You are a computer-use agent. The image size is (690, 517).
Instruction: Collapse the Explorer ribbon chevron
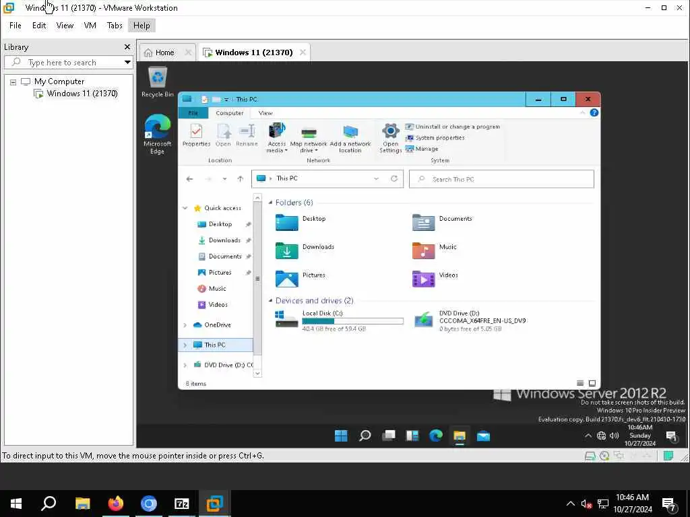tap(582, 113)
